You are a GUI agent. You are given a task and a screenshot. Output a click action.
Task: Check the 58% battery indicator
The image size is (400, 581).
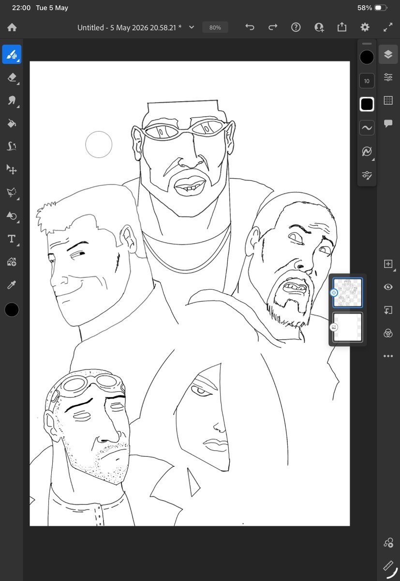tap(372, 8)
